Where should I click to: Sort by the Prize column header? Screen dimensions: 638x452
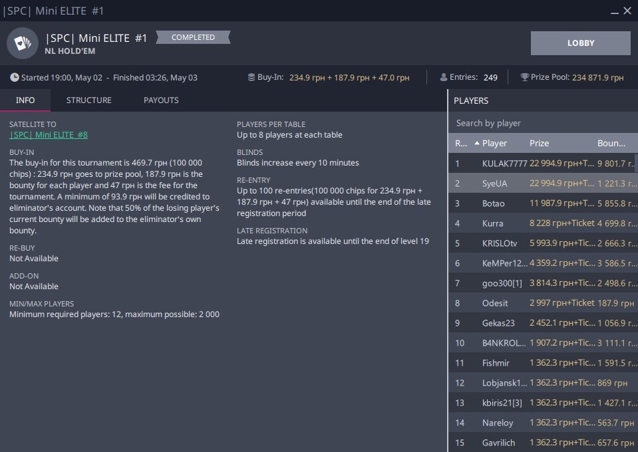[x=539, y=143]
